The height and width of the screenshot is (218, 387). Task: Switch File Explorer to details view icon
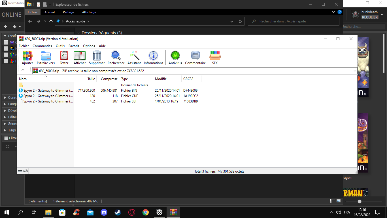332,201
